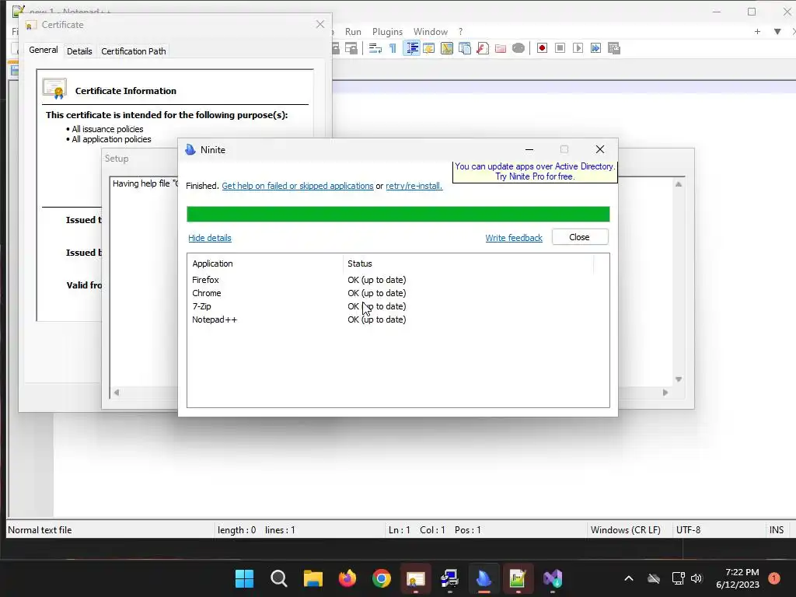Switch to Certificate window taskbar icon
796x597 pixels.
coord(416,578)
